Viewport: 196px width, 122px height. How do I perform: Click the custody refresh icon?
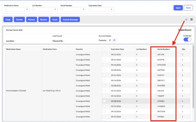(114, 40)
